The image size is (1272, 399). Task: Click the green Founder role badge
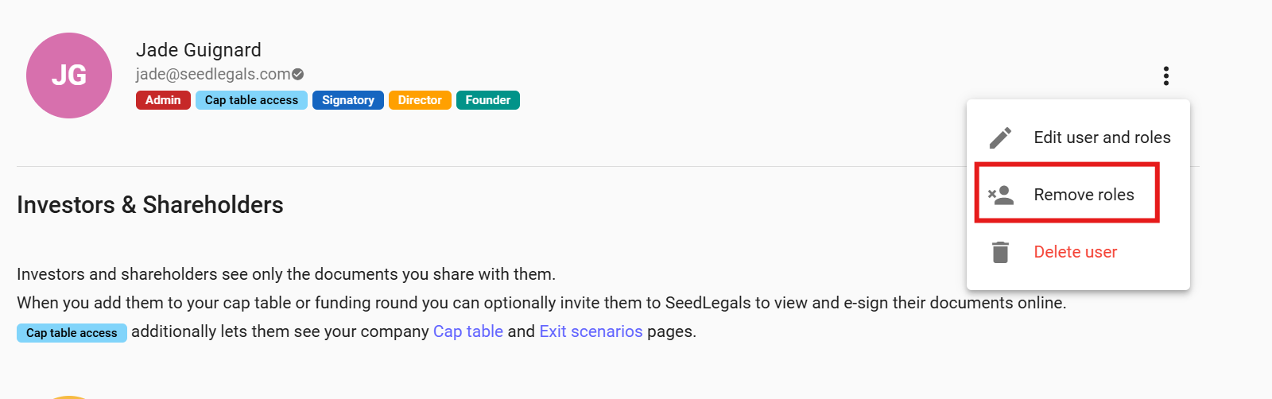tap(488, 100)
